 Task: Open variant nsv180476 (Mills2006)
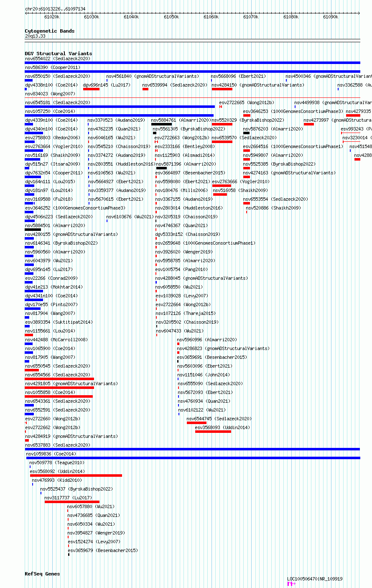[182, 190]
